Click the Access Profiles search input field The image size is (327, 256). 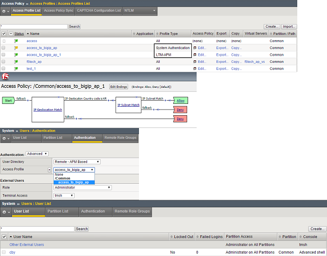point(34,26)
